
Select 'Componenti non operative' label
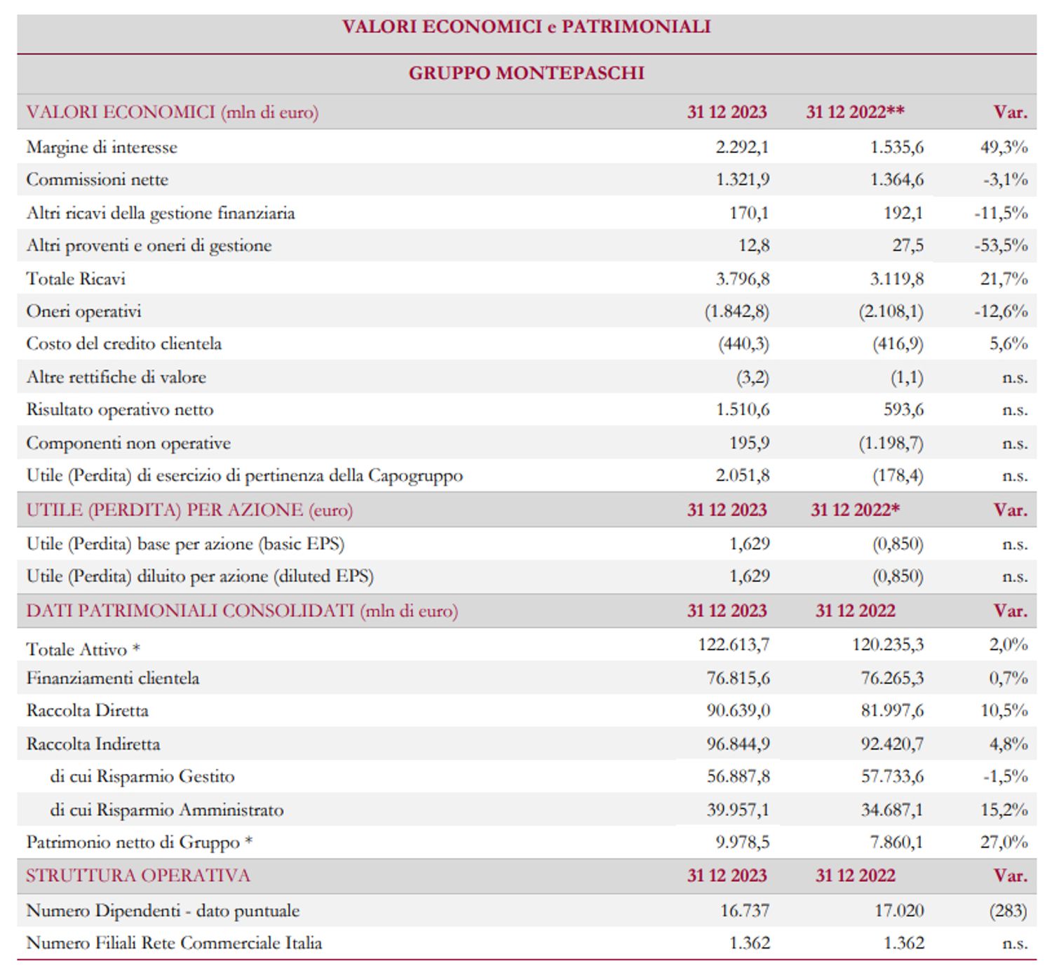128,443
